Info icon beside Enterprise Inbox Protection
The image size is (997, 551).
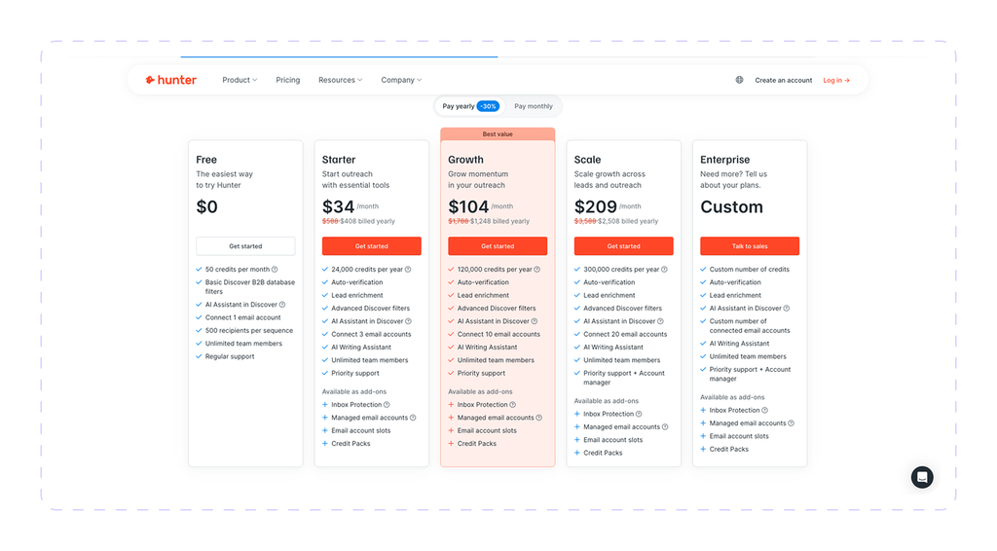tap(765, 411)
